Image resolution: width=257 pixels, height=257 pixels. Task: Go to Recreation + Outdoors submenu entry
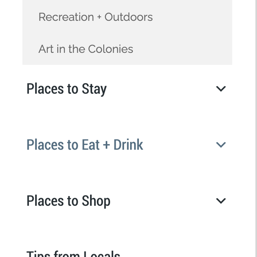coord(95,17)
